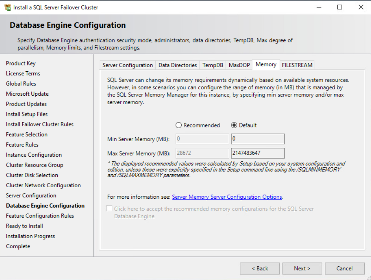Minimize the setup window
371x280 pixels.
coord(319,7)
